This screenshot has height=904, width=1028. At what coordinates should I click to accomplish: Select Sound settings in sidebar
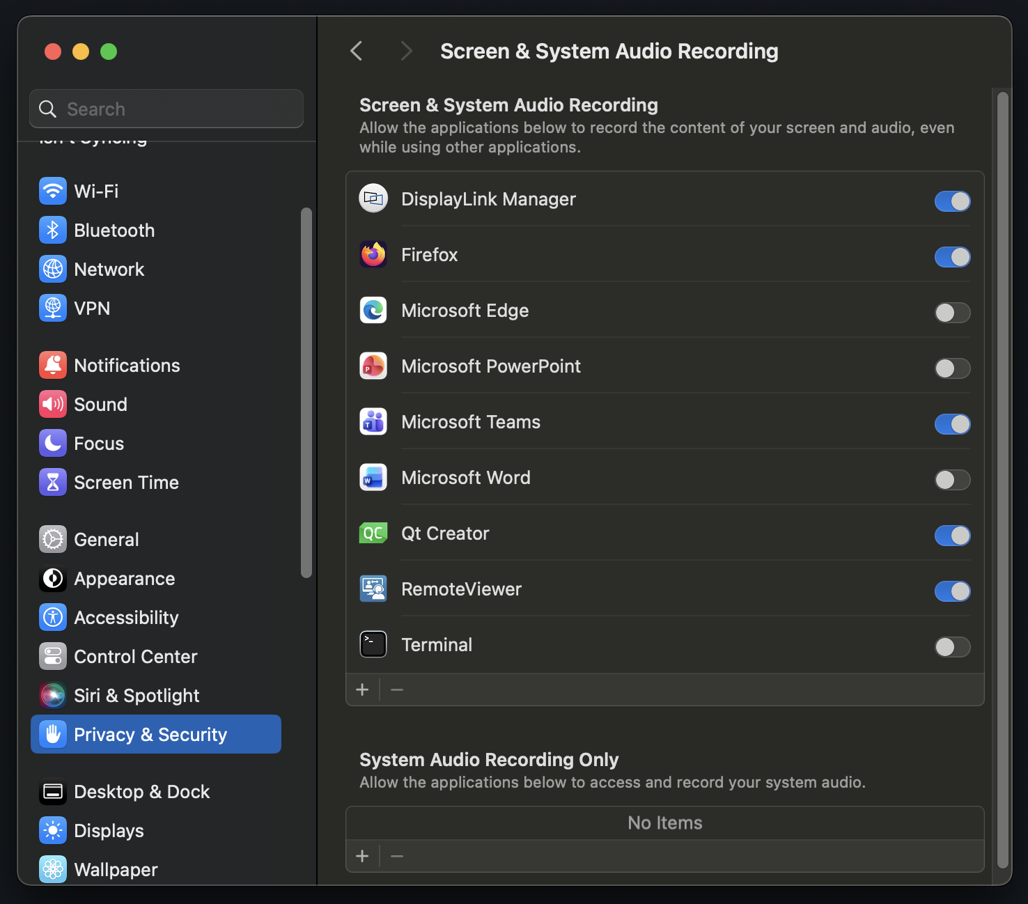coord(100,404)
